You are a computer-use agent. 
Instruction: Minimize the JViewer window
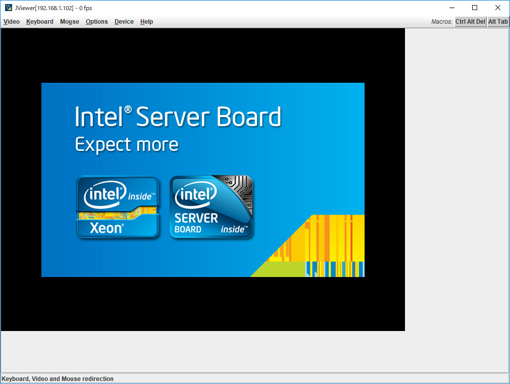(x=452, y=8)
